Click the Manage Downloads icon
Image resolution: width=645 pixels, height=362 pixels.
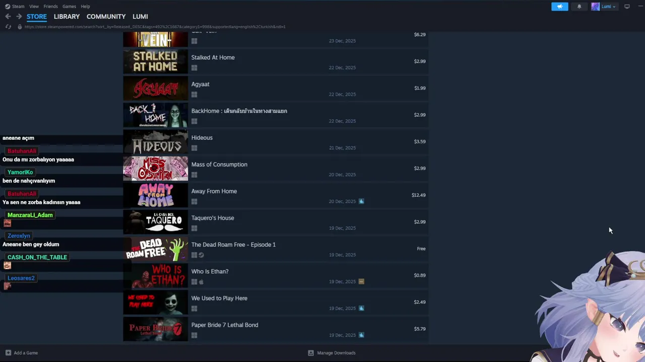(311, 353)
